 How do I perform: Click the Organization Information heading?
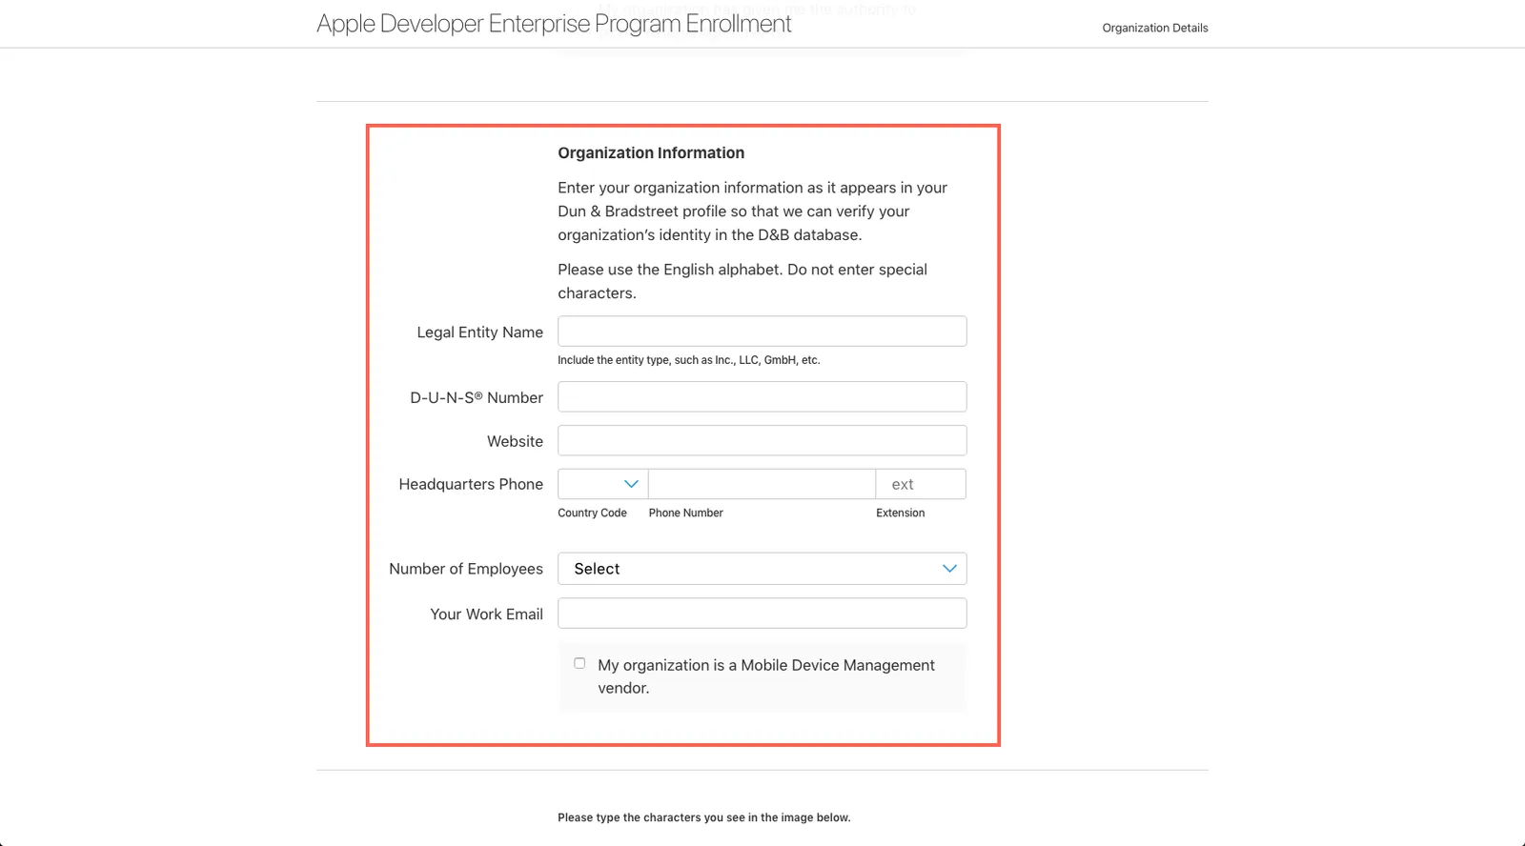pyautogui.click(x=651, y=152)
